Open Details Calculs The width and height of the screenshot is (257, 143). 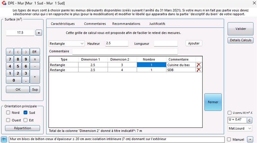(x=241, y=41)
